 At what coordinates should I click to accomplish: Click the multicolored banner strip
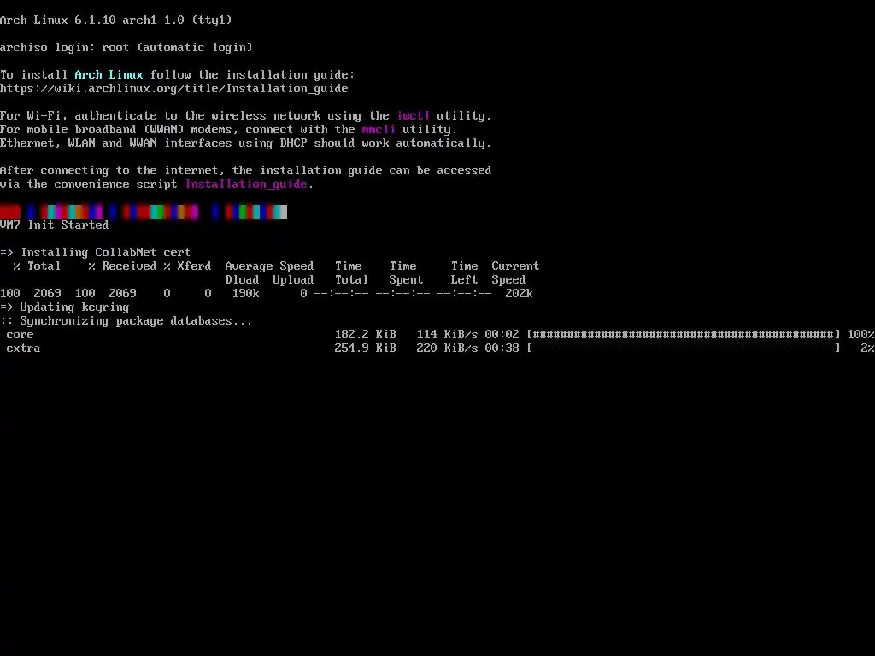(x=144, y=212)
